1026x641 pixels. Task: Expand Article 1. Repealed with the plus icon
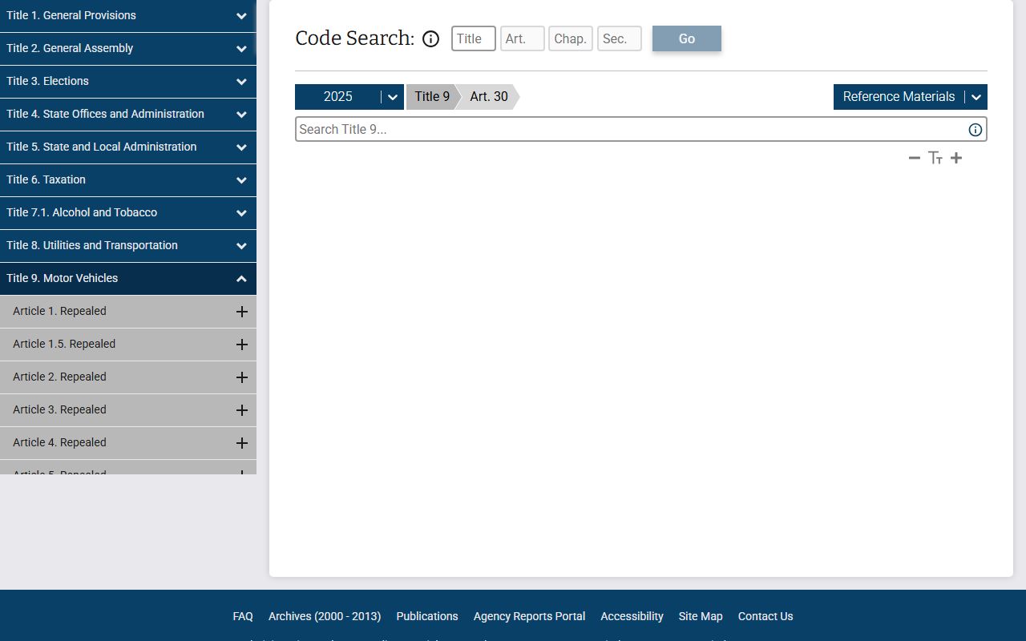[241, 312]
